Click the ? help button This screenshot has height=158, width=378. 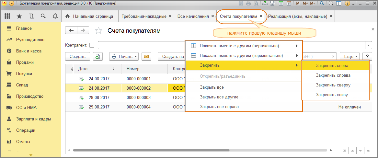367,57
